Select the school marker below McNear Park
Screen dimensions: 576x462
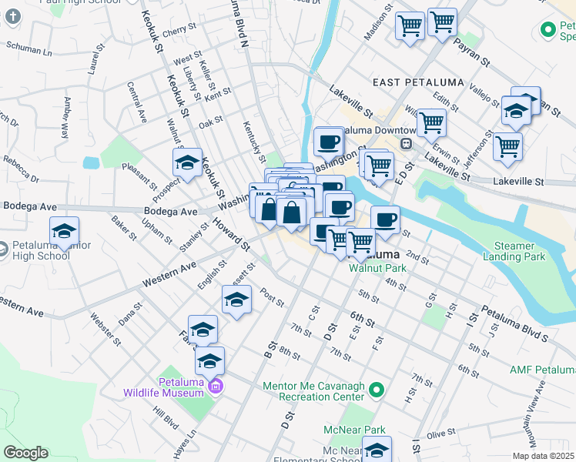click(x=377, y=449)
